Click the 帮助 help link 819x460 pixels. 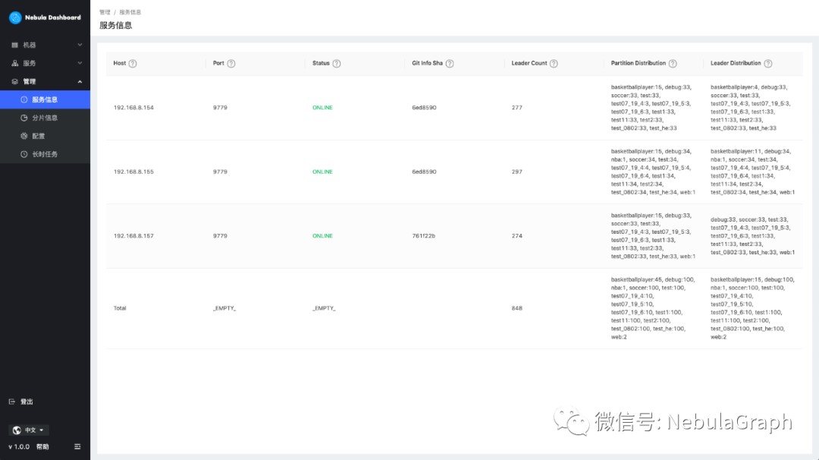pos(42,446)
